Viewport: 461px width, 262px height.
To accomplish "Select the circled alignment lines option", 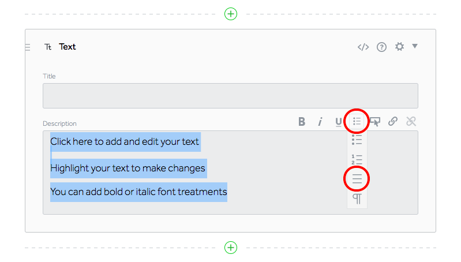I will click(357, 179).
